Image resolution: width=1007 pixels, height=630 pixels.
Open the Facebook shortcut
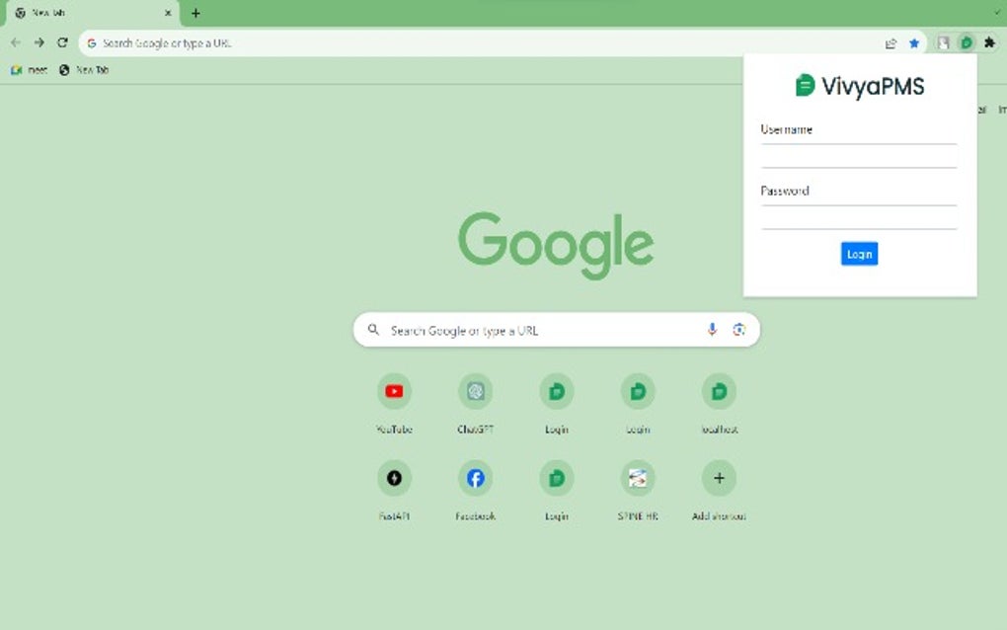[x=476, y=477]
